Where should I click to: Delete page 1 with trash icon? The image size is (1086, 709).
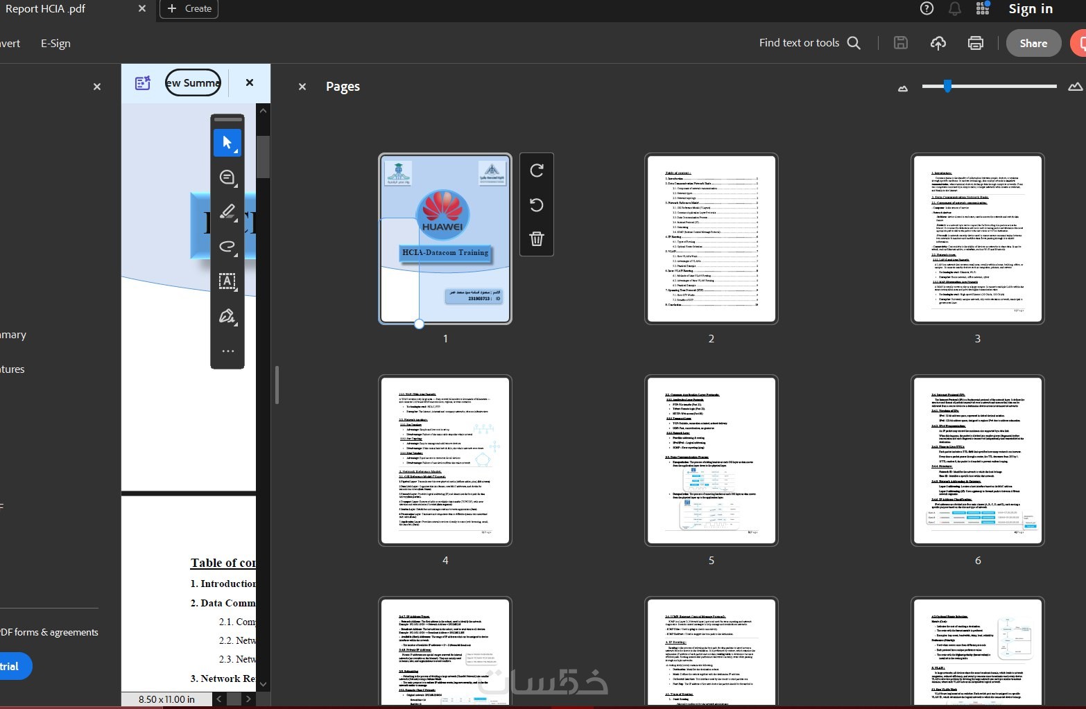coord(537,239)
